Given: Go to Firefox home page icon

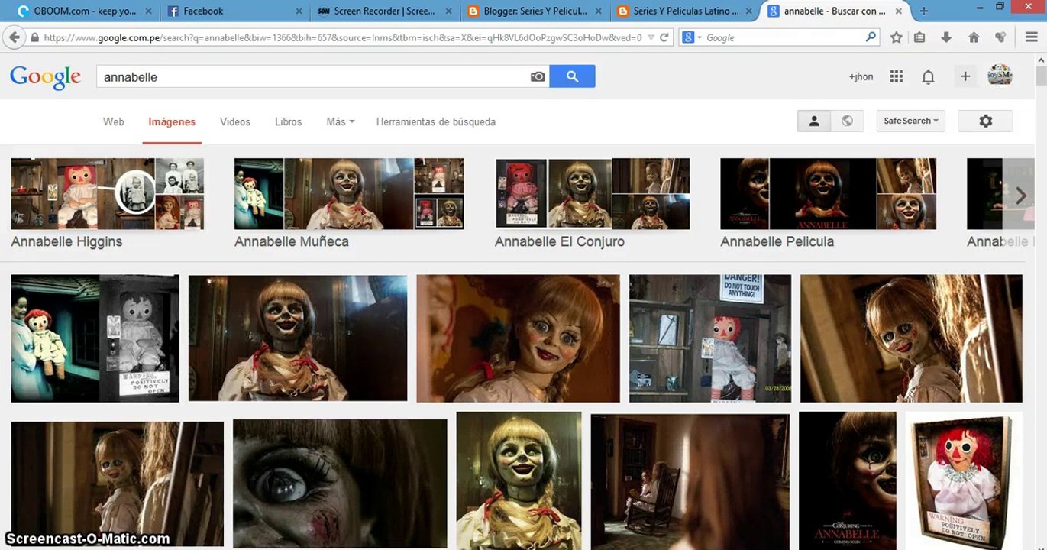Looking at the screenshot, I should pyautogui.click(x=974, y=37).
